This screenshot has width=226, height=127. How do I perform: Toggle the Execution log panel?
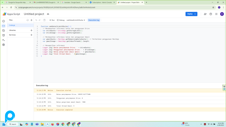94,20
